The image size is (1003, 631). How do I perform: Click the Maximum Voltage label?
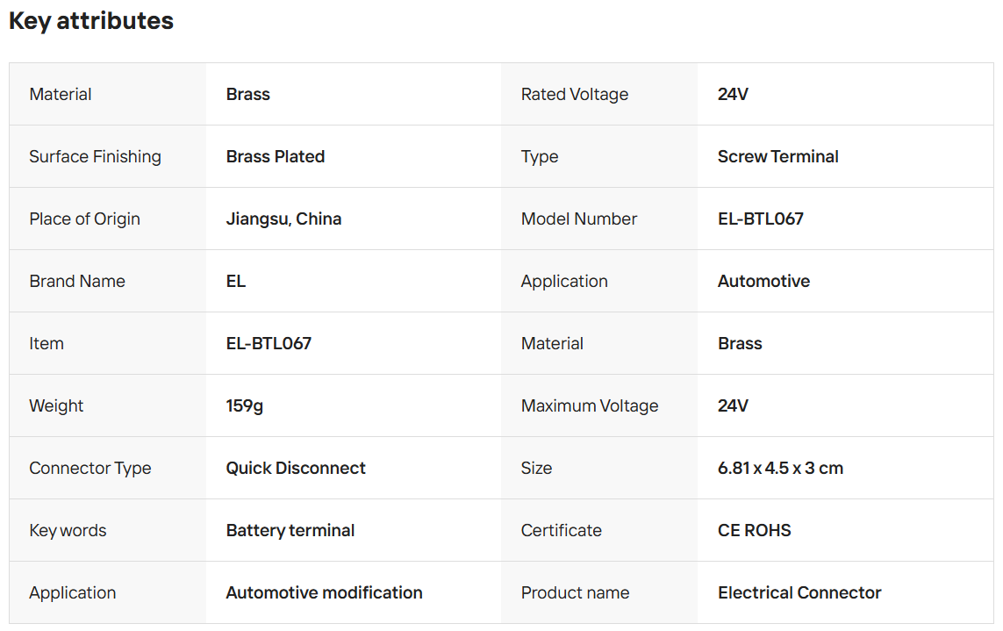590,405
